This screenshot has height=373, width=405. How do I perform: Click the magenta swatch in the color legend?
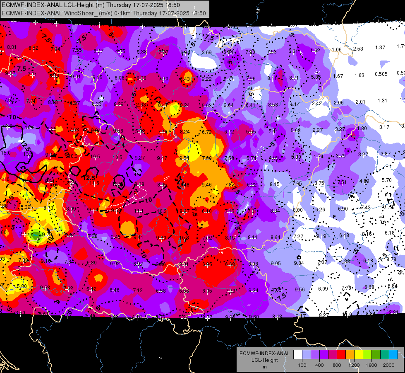333,355
